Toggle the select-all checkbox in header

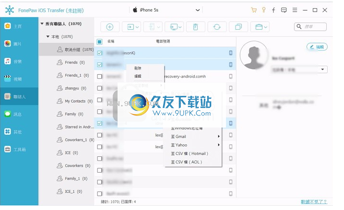click(x=99, y=42)
